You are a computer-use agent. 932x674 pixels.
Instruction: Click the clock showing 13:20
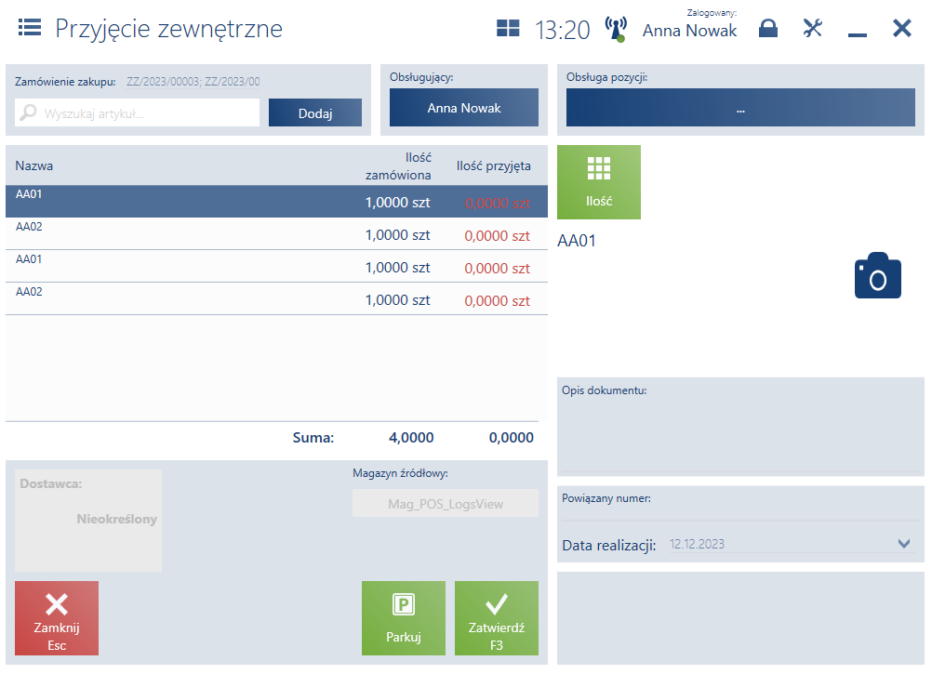pyautogui.click(x=563, y=30)
